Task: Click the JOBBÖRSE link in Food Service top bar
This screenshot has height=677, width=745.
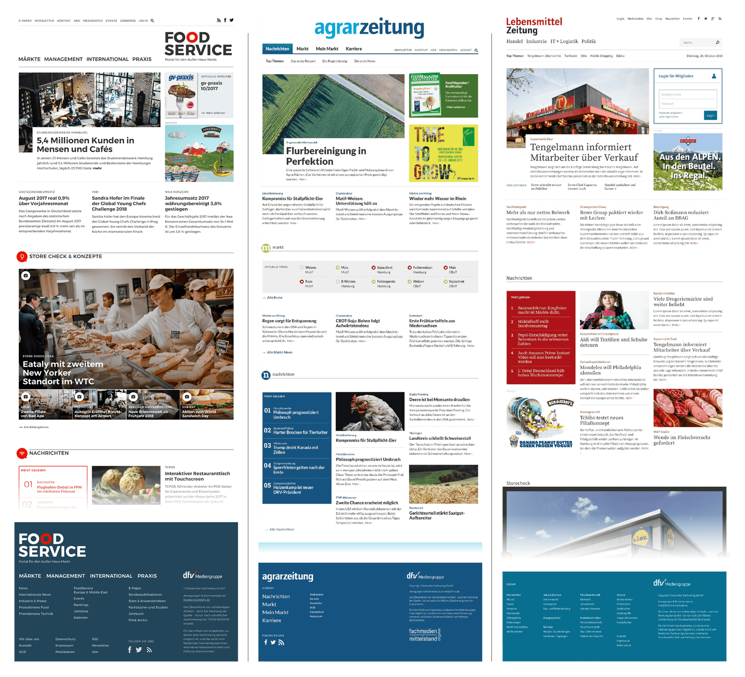Action: (128, 21)
